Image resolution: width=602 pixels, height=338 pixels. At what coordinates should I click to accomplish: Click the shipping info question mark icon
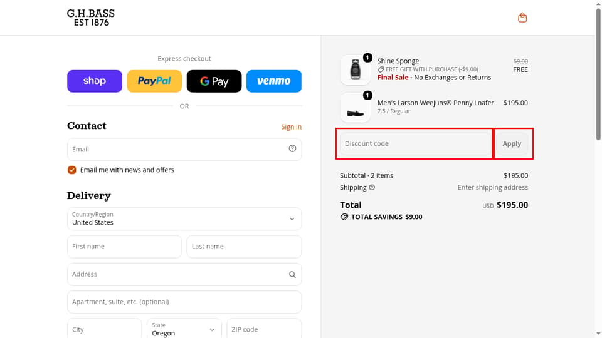coord(372,187)
